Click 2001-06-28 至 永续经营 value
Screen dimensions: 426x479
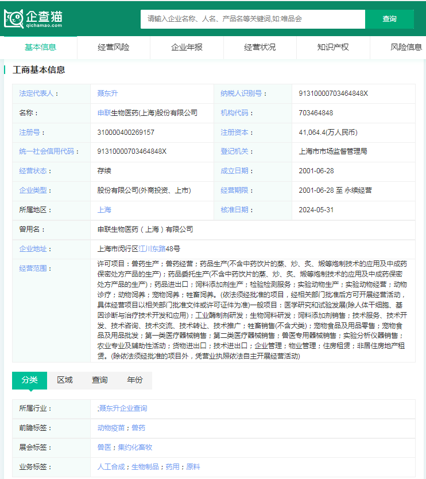pyautogui.click(x=335, y=190)
